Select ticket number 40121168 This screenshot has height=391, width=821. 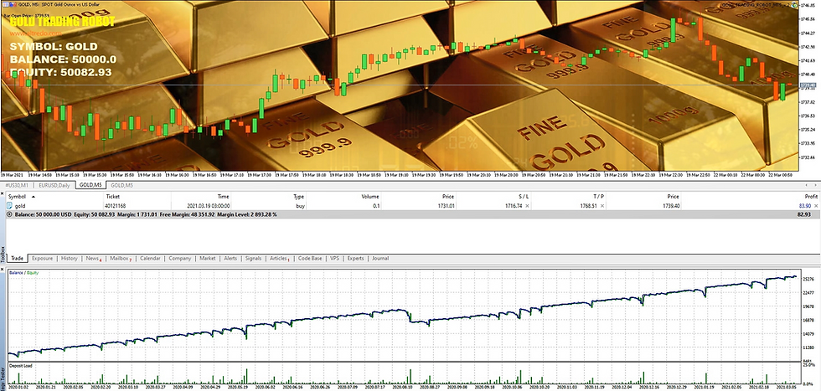pos(116,206)
